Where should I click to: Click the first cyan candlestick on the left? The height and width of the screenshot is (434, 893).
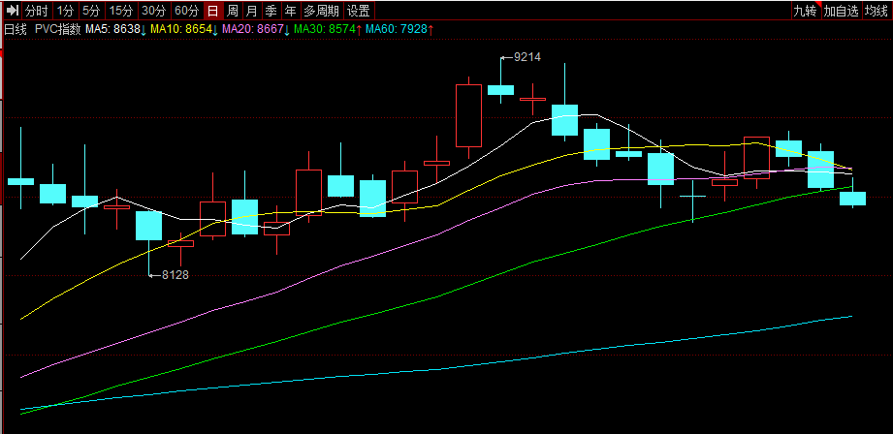(x=20, y=181)
